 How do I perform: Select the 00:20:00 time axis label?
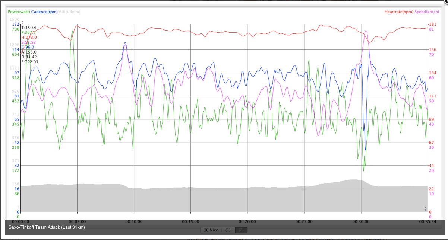click(x=247, y=221)
